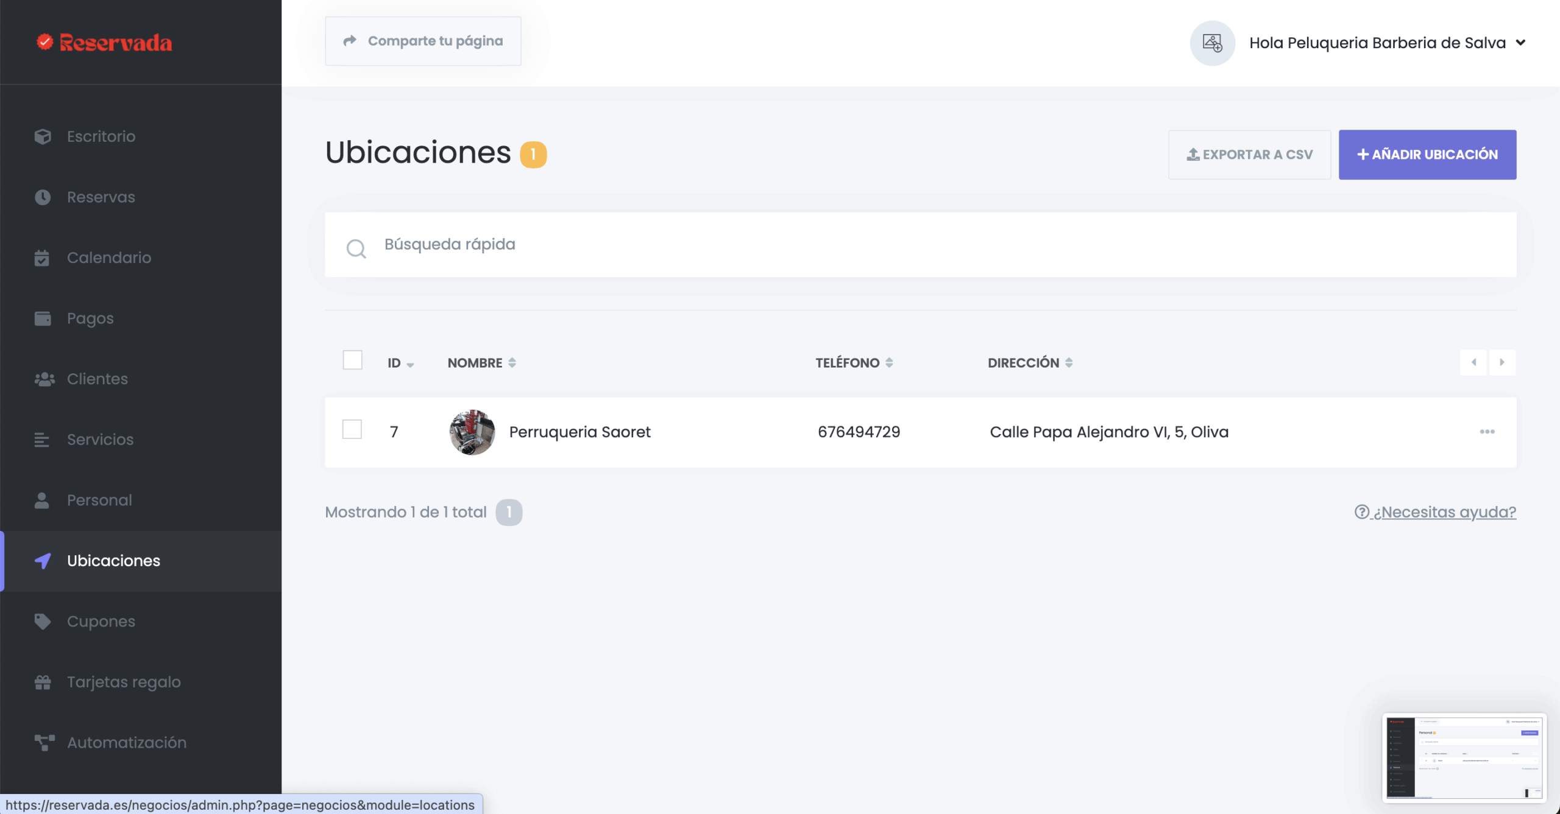Image resolution: width=1560 pixels, height=814 pixels.
Task: Click the Pagos wallet icon
Action: tap(43, 318)
